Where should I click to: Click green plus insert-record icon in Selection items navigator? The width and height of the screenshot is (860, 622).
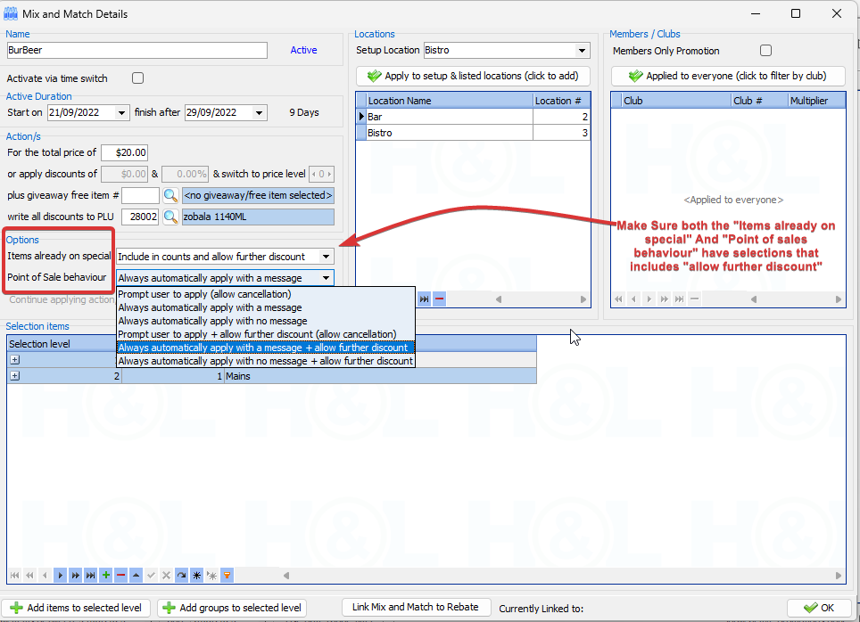pyautogui.click(x=106, y=576)
